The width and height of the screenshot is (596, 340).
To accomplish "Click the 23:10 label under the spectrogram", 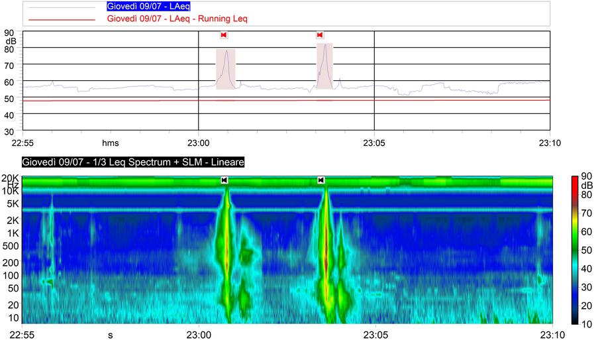I will click(x=553, y=335).
